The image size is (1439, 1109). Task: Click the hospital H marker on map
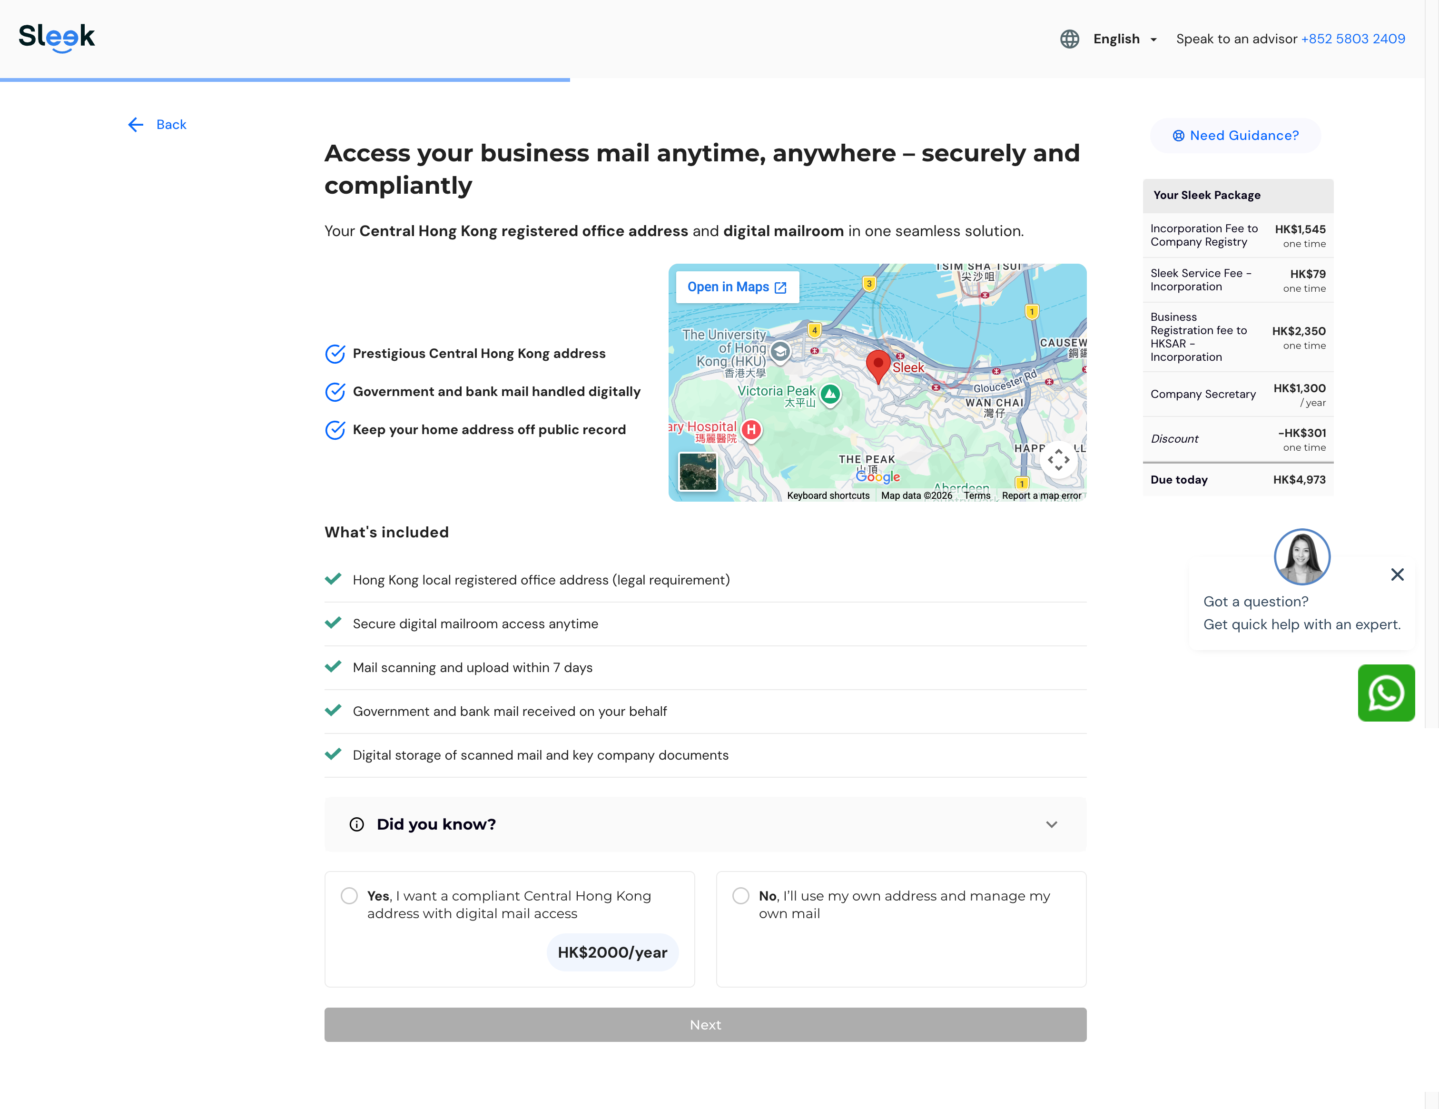click(751, 430)
